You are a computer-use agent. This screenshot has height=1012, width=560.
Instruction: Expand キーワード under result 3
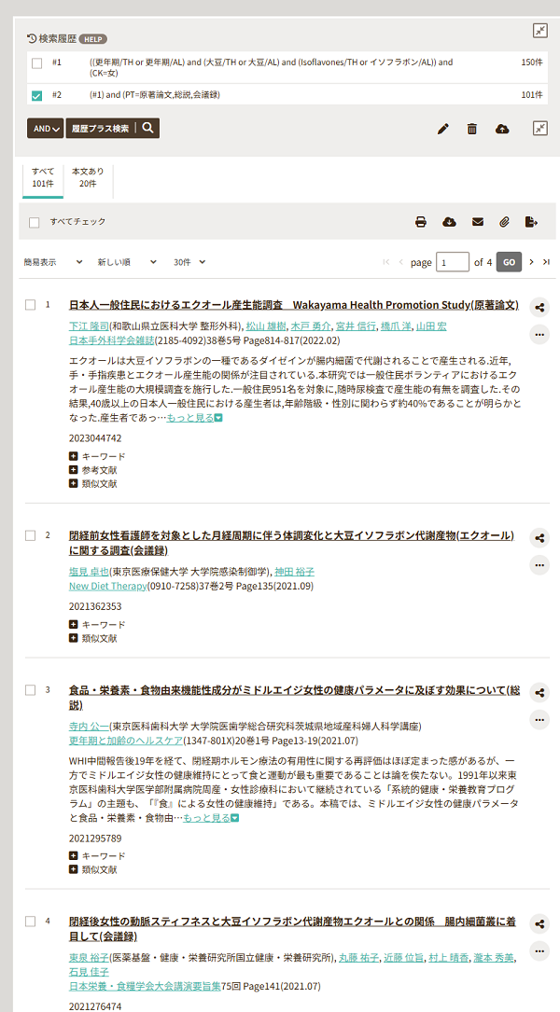pyautogui.click(x=97, y=856)
